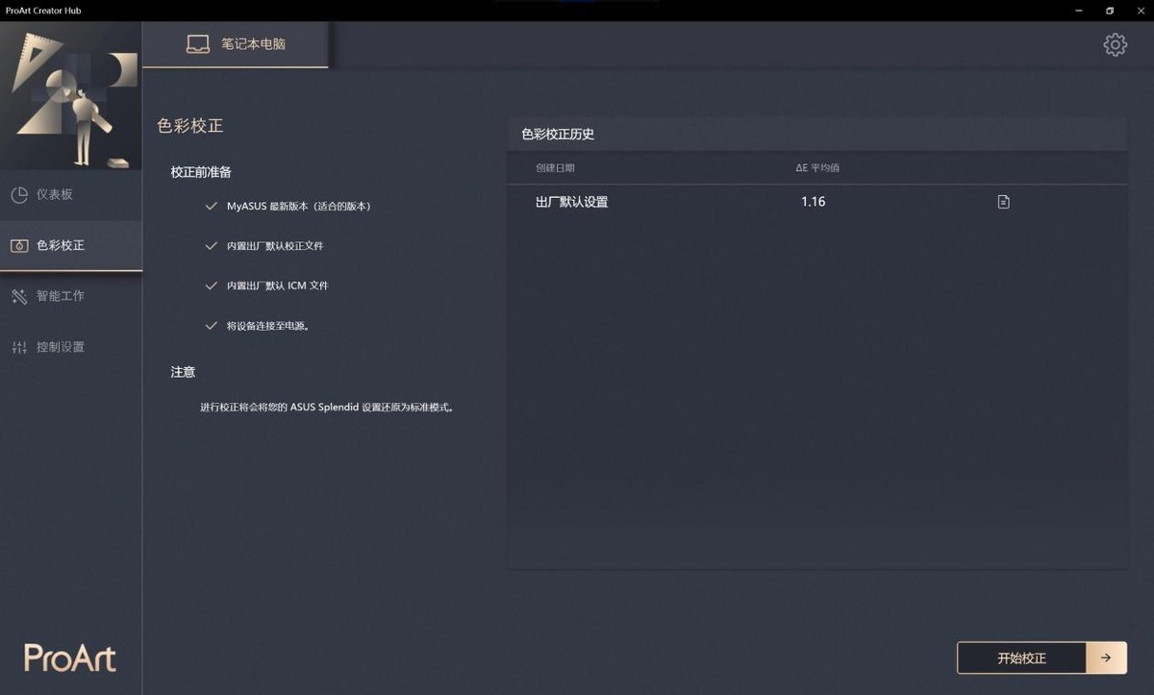1154x695 pixels.
Task: Click the checkmark beside 内置出厂默认 ICM 文件
Action: (212, 285)
